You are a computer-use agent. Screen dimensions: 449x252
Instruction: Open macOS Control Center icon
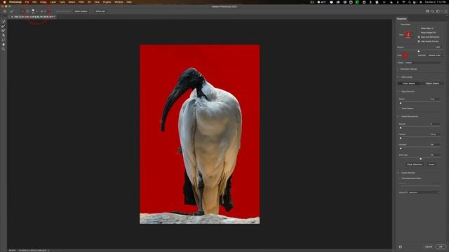415,2
